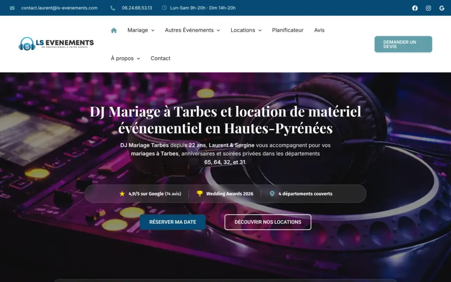Click the Découvrir nos locations button
The width and height of the screenshot is (451, 282).
tap(268, 222)
